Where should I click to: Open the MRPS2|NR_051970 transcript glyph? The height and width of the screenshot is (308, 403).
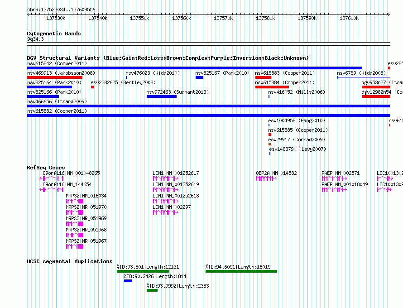75,212
